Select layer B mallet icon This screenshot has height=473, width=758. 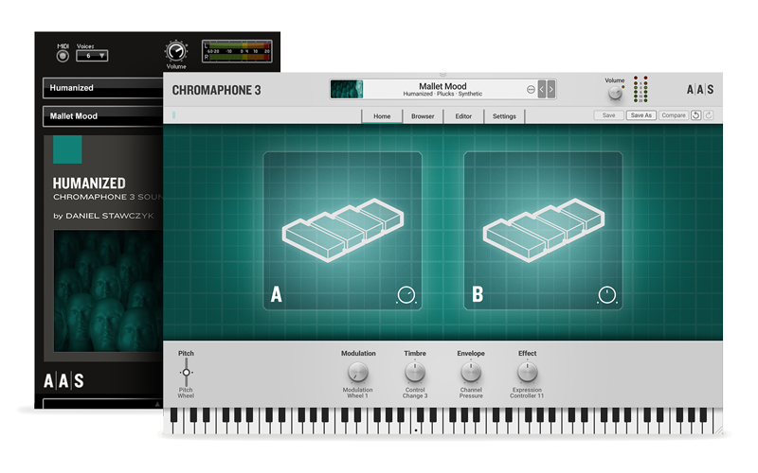[543, 230]
